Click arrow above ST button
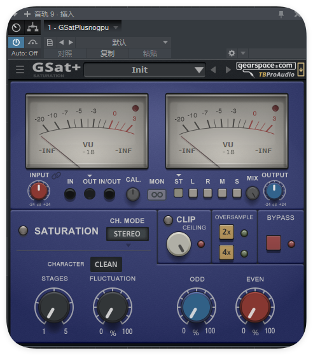Viewport: 313px width, 355px height. coord(179,175)
